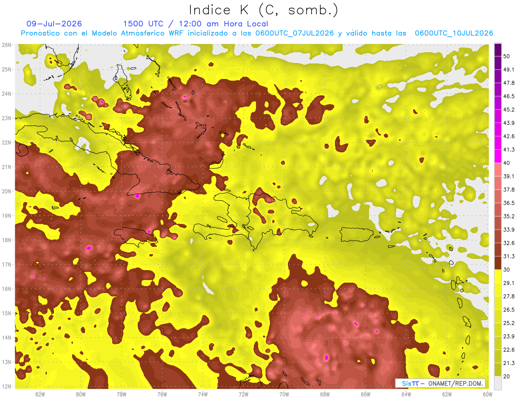Click the colorbar value 41.3
The width and height of the screenshot is (518, 400).
pyautogui.click(x=509, y=150)
